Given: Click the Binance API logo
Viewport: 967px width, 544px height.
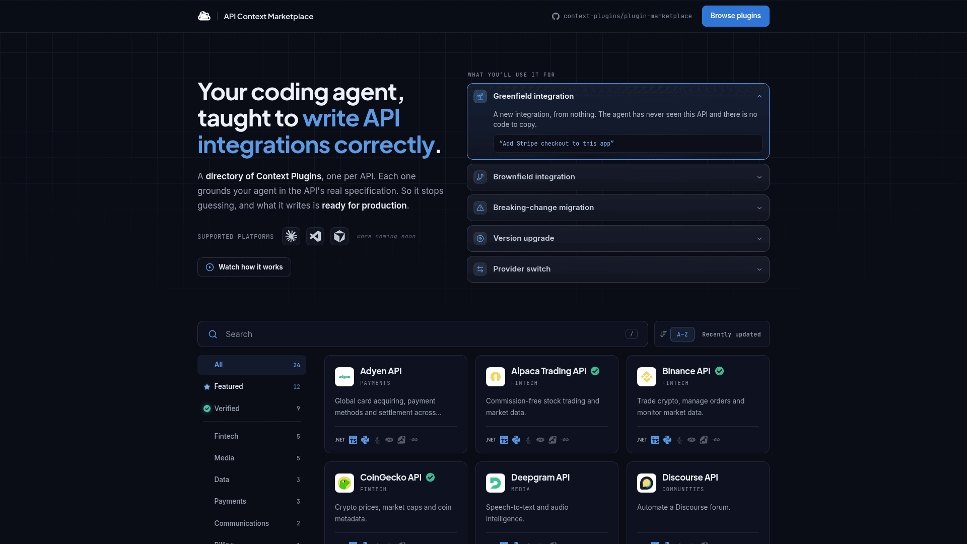Looking at the screenshot, I should pyautogui.click(x=647, y=377).
